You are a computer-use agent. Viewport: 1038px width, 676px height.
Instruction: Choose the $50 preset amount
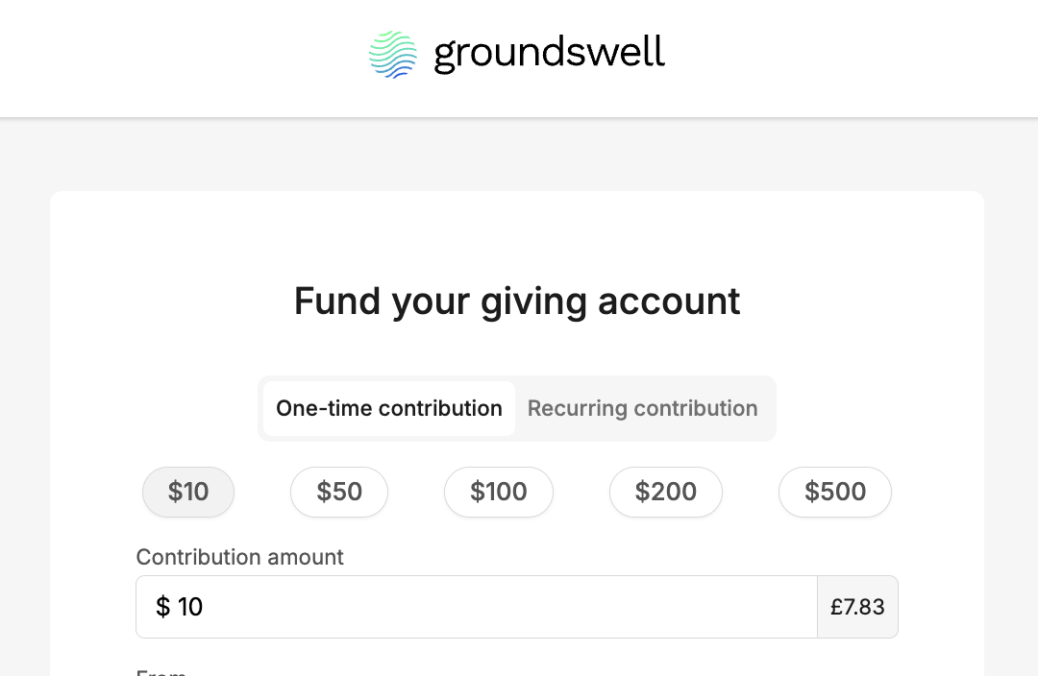point(339,493)
